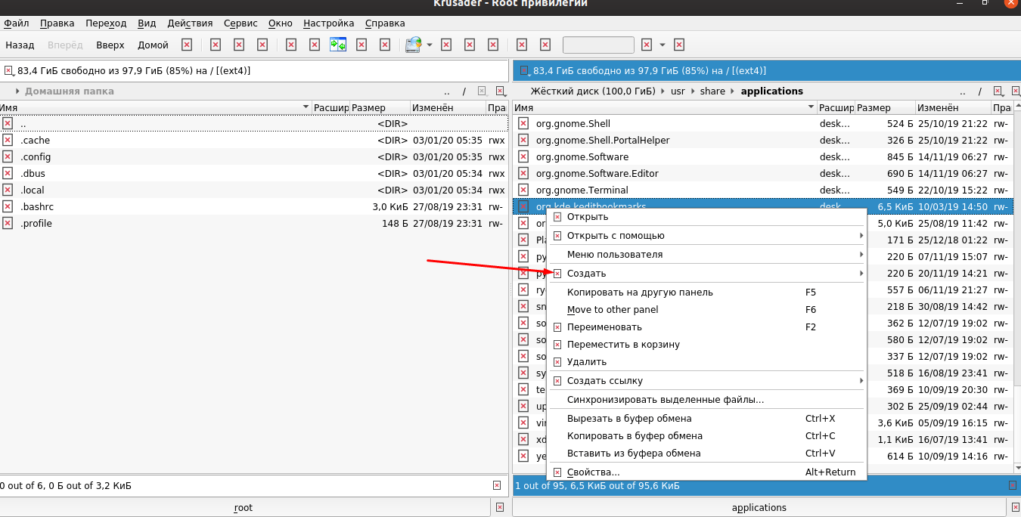Click the icon beside Открыть in context menu
The image size is (1021, 517).
pyautogui.click(x=557, y=217)
